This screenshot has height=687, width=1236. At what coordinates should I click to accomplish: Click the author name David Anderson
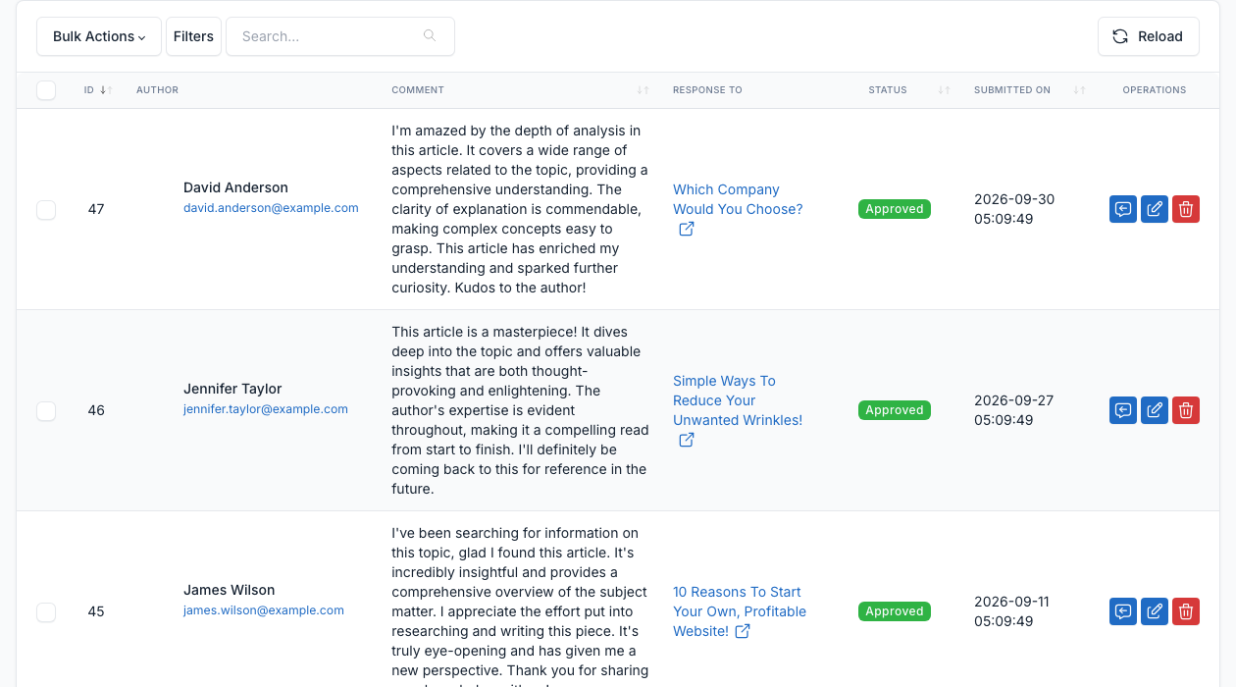point(235,187)
